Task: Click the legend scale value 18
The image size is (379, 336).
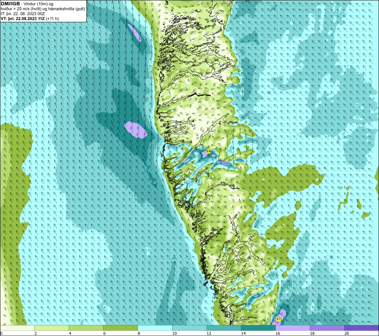Action: [x=312, y=334]
